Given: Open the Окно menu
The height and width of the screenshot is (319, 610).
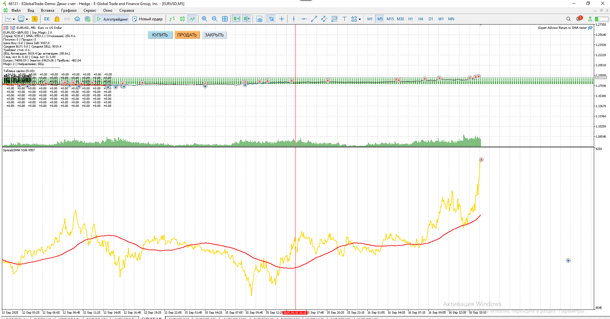Looking at the screenshot, I should click(x=108, y=10).
